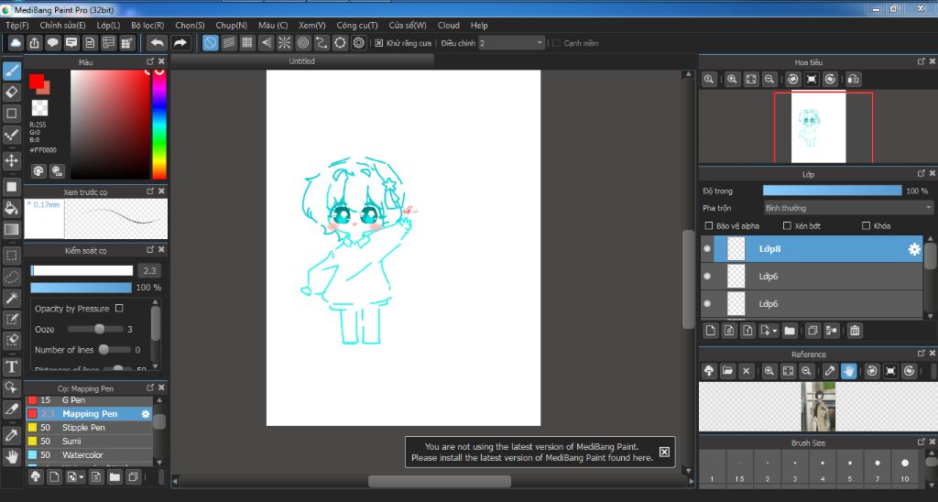The height and width of the screenshot is (502, 938).
Task: Choose brush size preset 10
Action: point(904,468)
